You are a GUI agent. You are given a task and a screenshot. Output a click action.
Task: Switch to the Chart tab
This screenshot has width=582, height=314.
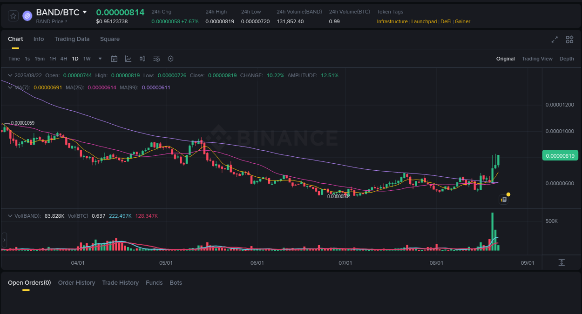15,39
